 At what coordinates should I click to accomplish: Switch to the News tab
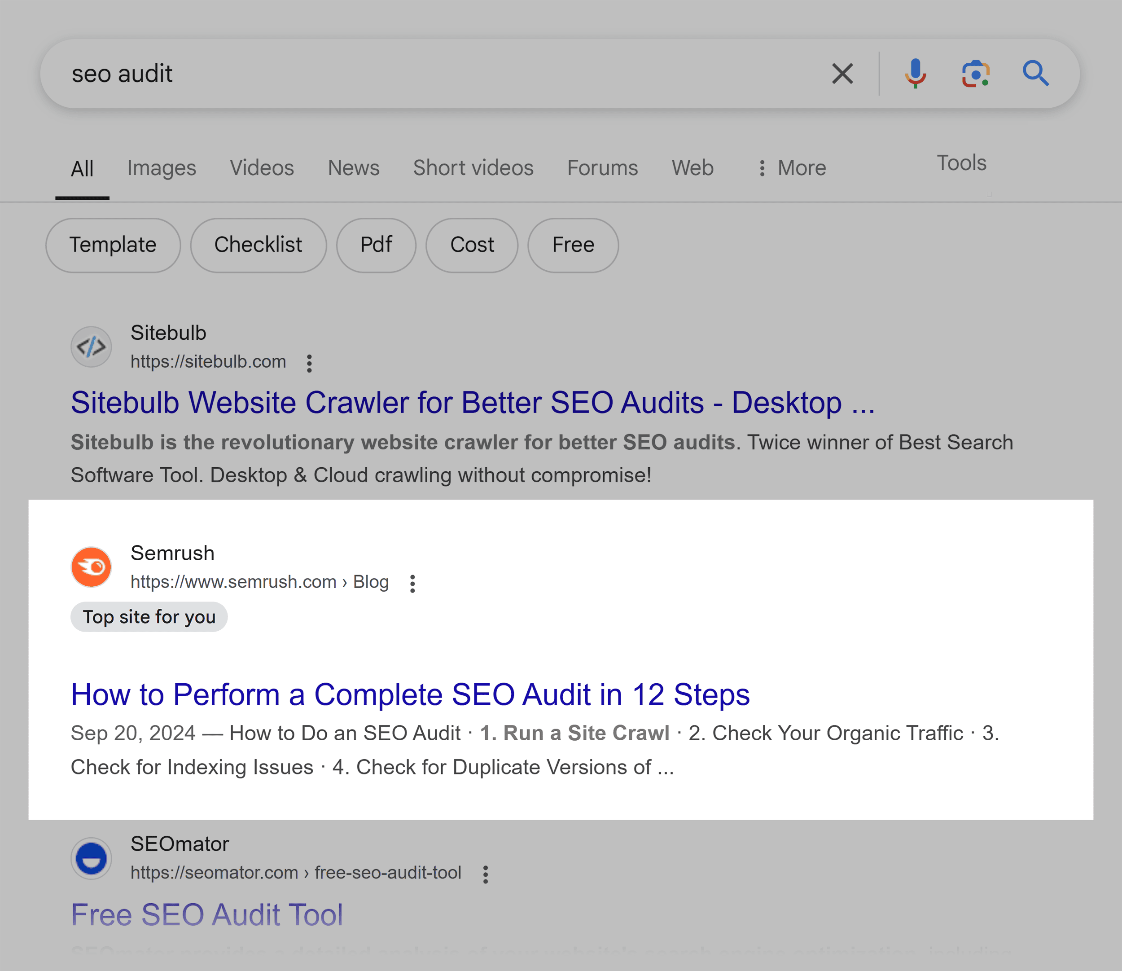tap(353, 168)
